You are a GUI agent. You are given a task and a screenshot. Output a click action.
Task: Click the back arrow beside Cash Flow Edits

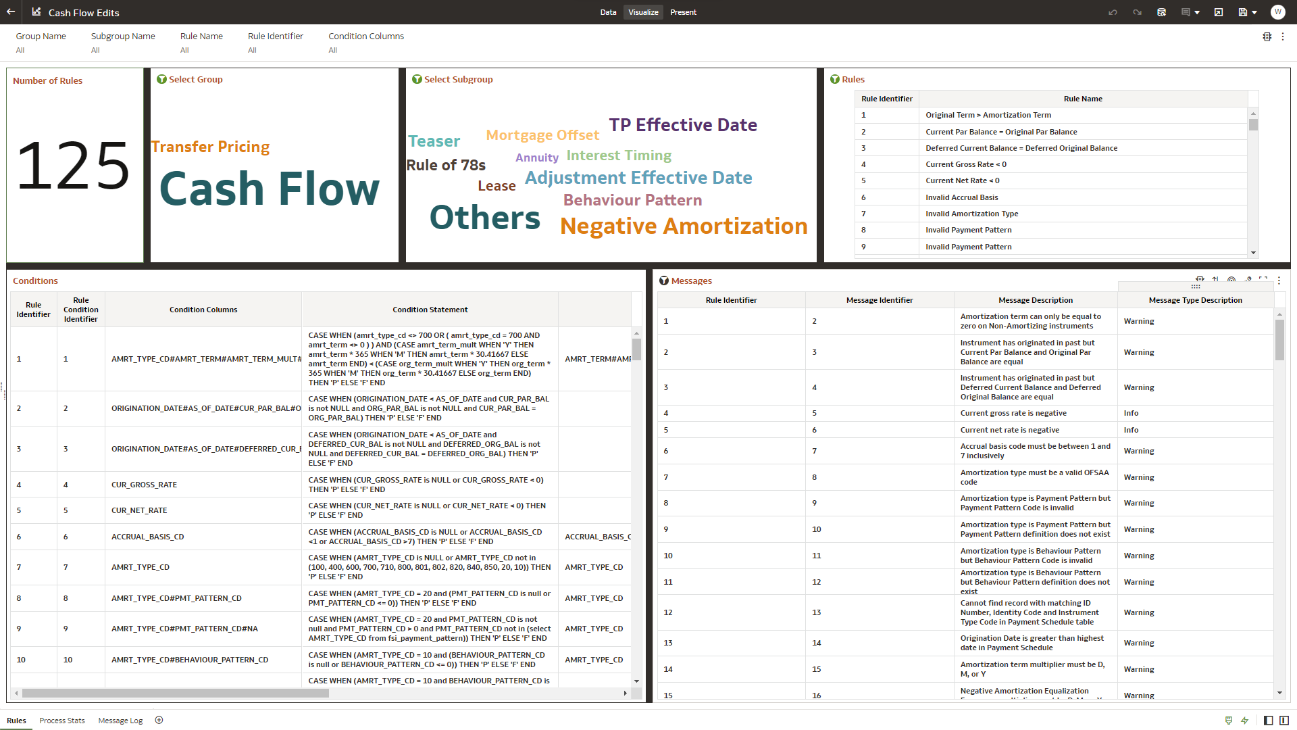coord(11,12)
